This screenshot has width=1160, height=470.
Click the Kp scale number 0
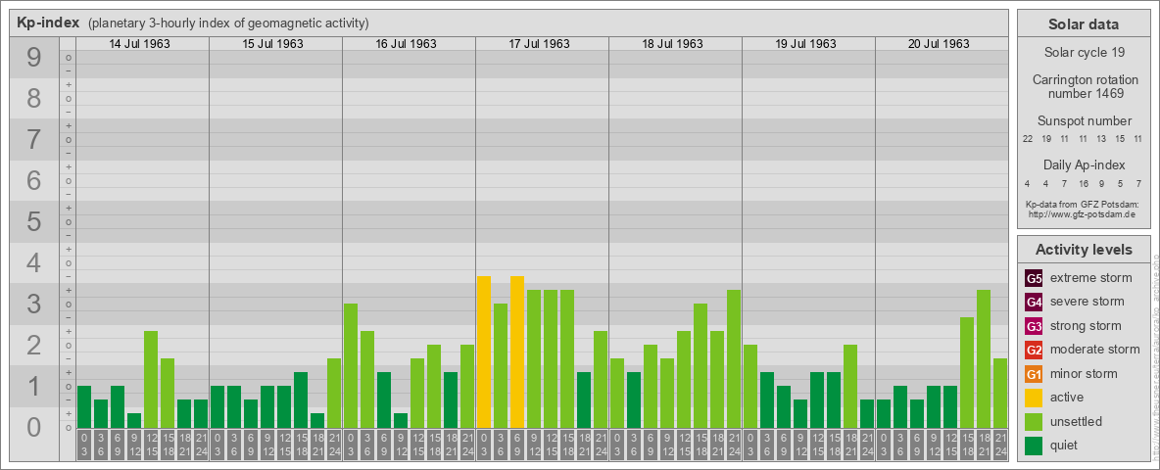coord(33,427)
